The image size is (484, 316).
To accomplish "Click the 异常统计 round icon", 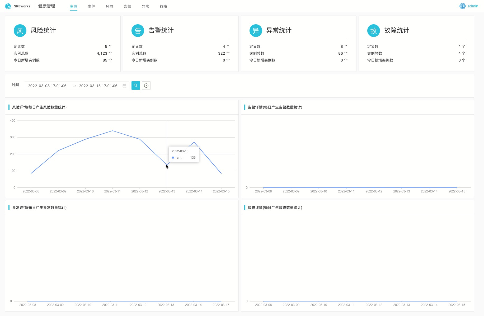I will point(256,31).
